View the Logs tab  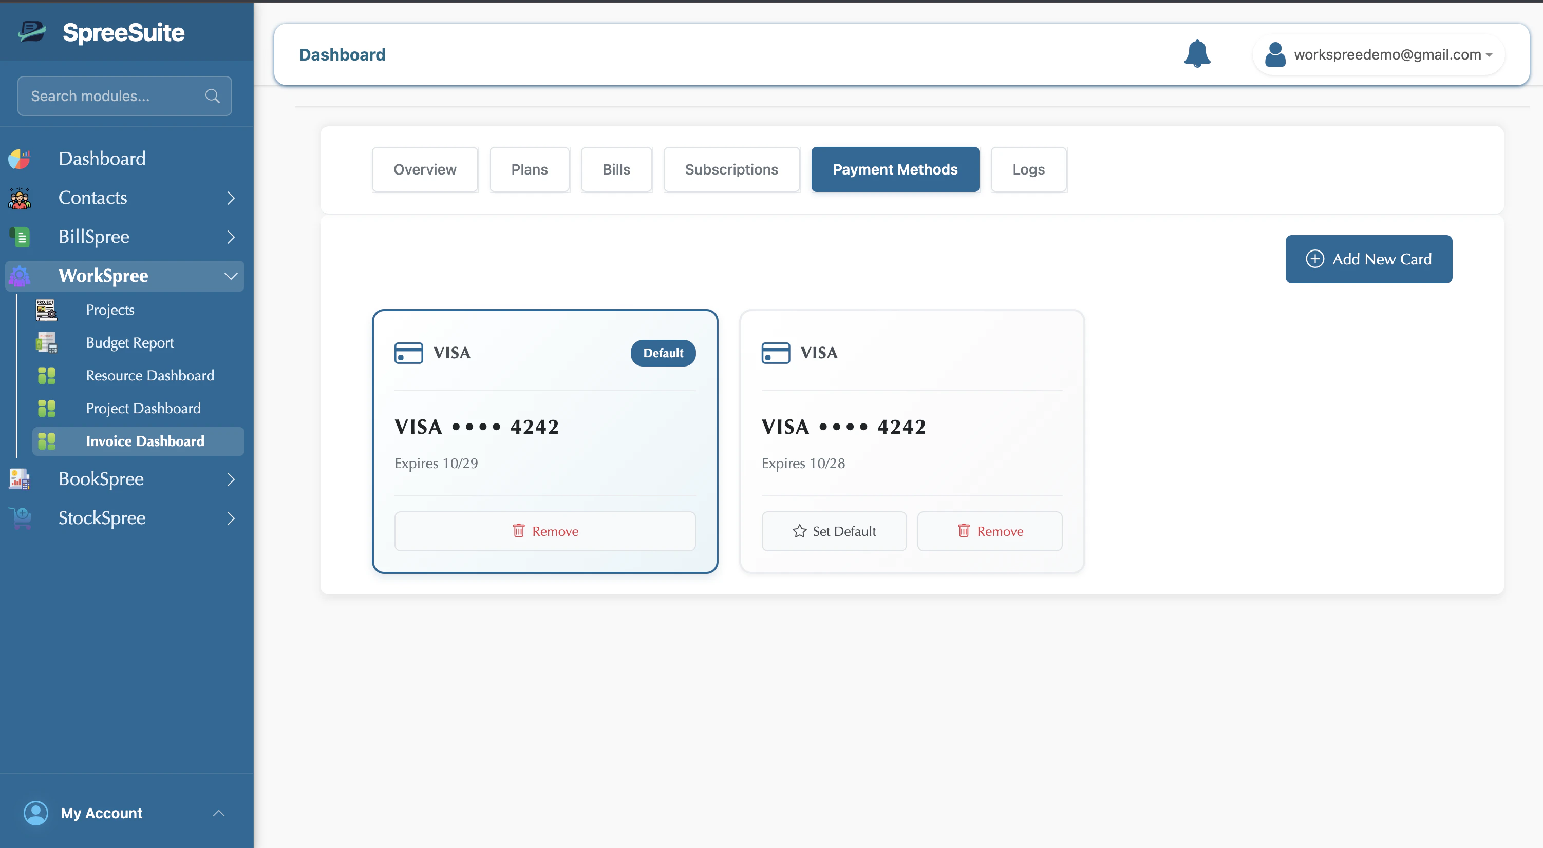coord(1028,169)
